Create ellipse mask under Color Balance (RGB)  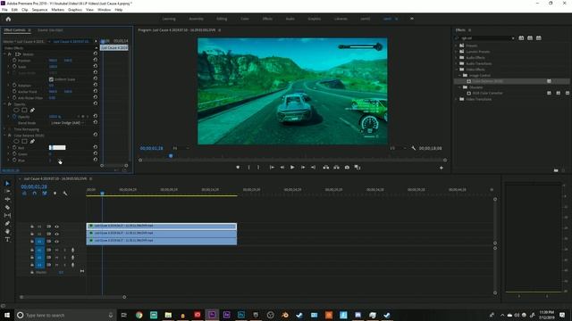click(16, 141)
